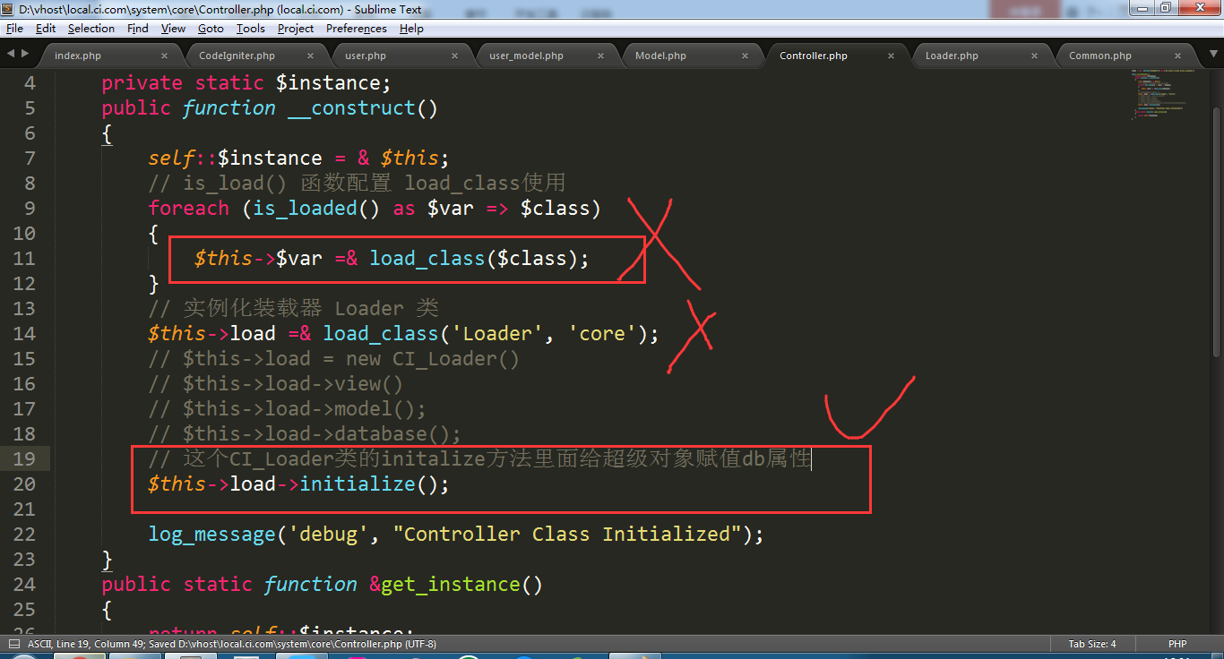This screenshot has width=1224, height=659.
Task: Click the scroll tabs left arrow
Action: (x=11, y=54)
